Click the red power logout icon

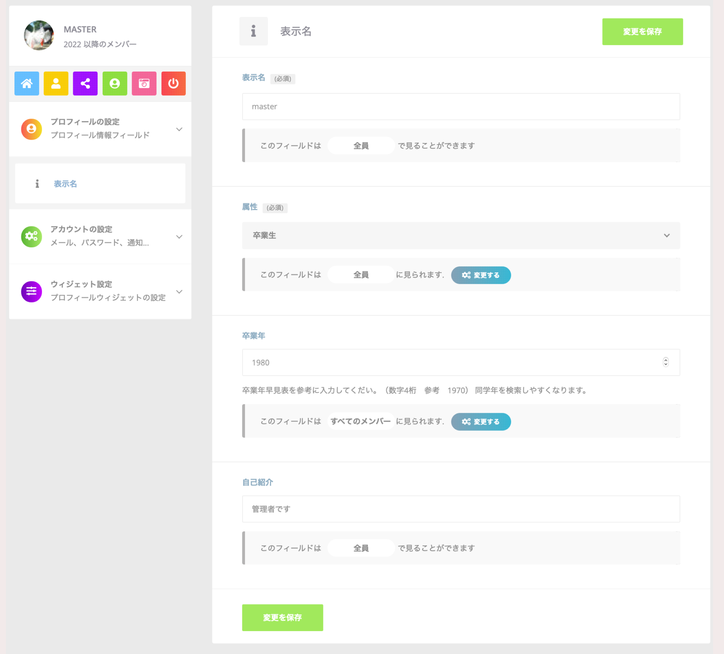coord(173,84)
